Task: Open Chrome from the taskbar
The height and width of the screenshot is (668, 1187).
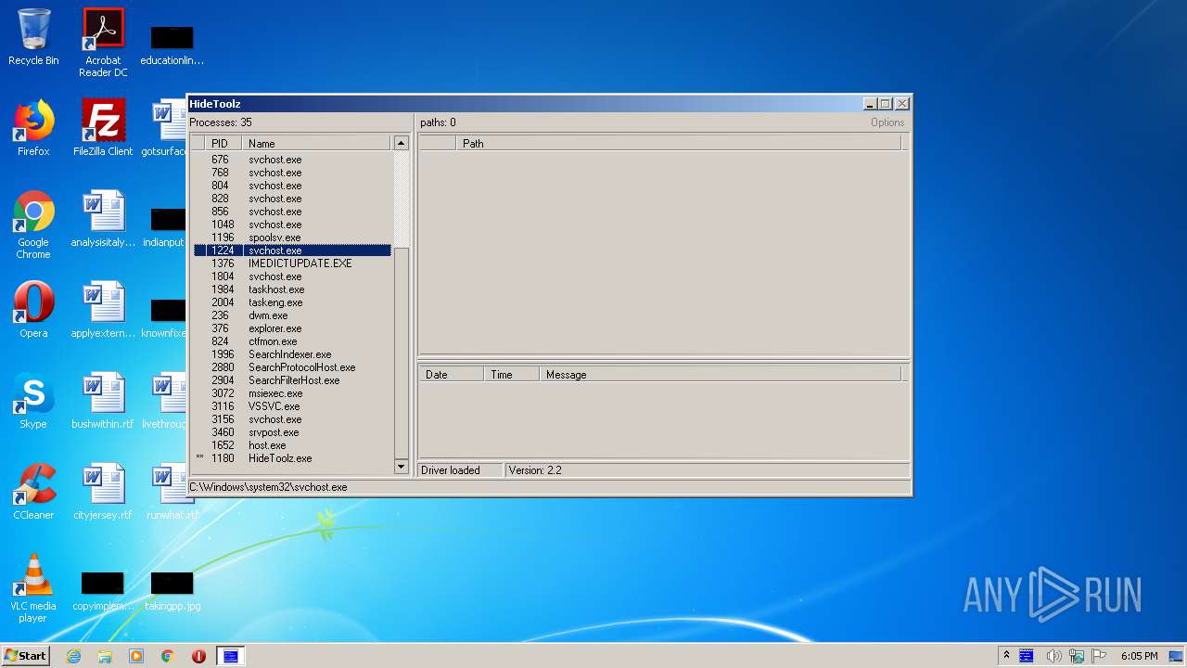Action: pyautogui.click(x=168, y=656)
